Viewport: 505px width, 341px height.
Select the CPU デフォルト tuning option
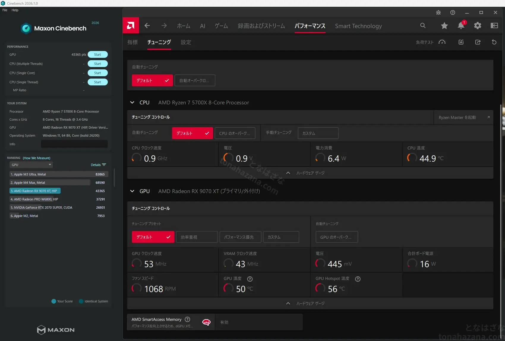[192, 133]
